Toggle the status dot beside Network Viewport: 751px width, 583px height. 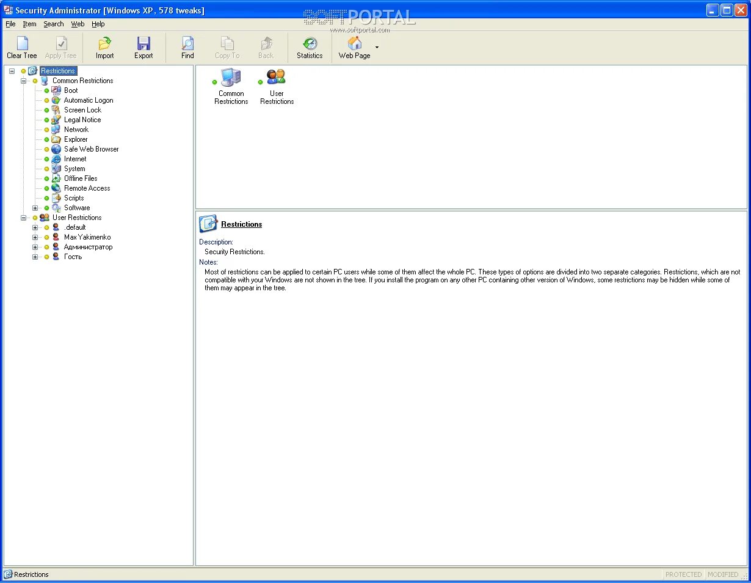(46, 130)
